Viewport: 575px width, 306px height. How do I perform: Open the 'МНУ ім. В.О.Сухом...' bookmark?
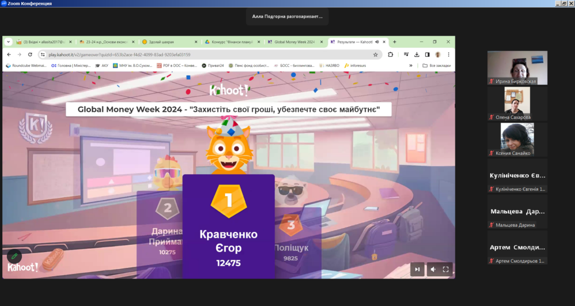pos(132,66)
